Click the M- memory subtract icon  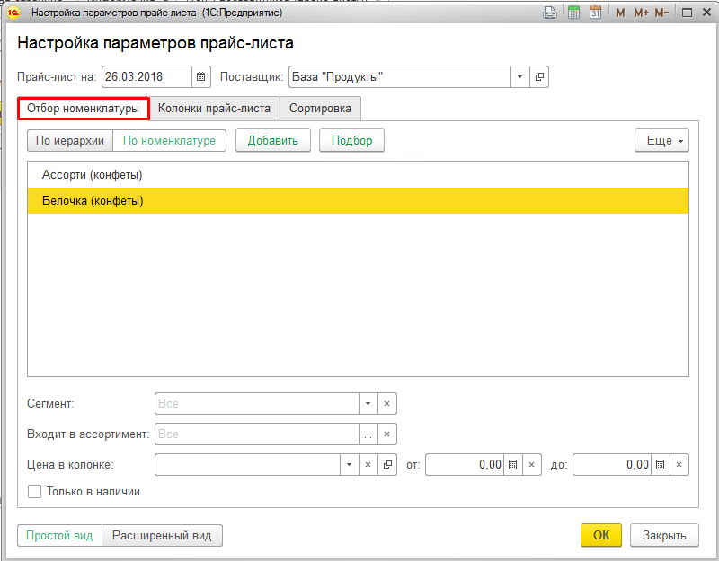[662, 13]
